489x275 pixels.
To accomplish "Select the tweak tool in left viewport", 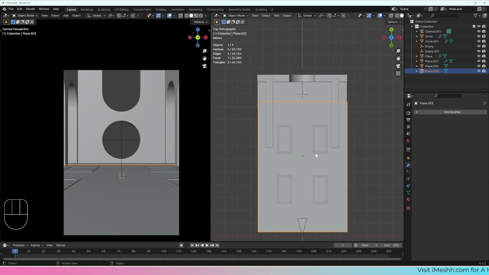I will [6, 22].
